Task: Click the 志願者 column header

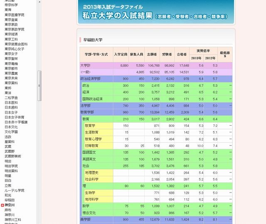Action: point(152,54)
